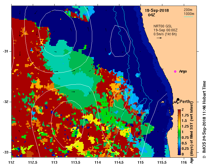Viewport: 209px width, 167px height.
Task: Click the longitude tick label 113
Action: click(54, 162)
